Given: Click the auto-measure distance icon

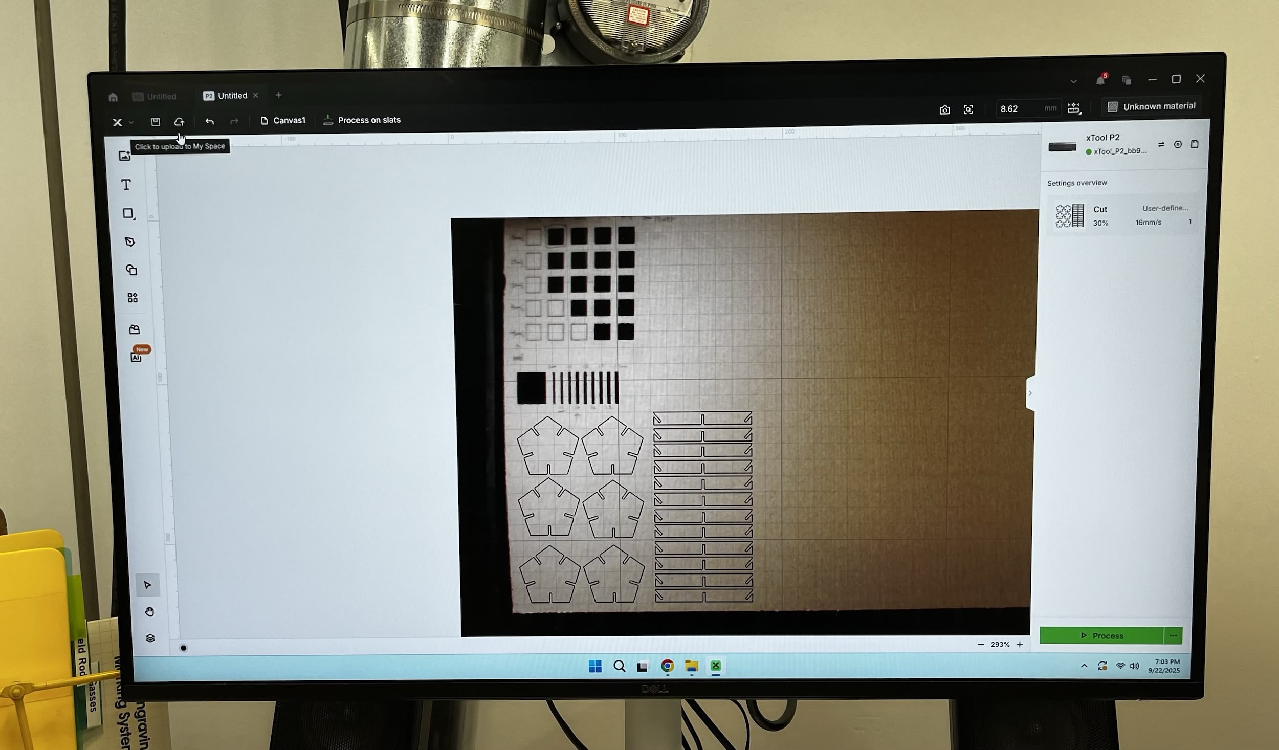Looking at the screenshot, I should 1073,108.
